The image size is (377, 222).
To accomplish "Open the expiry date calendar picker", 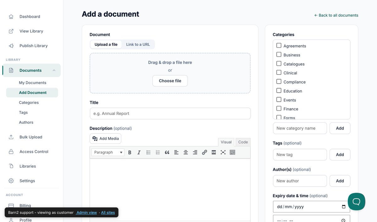I will (x=344, y=207).
